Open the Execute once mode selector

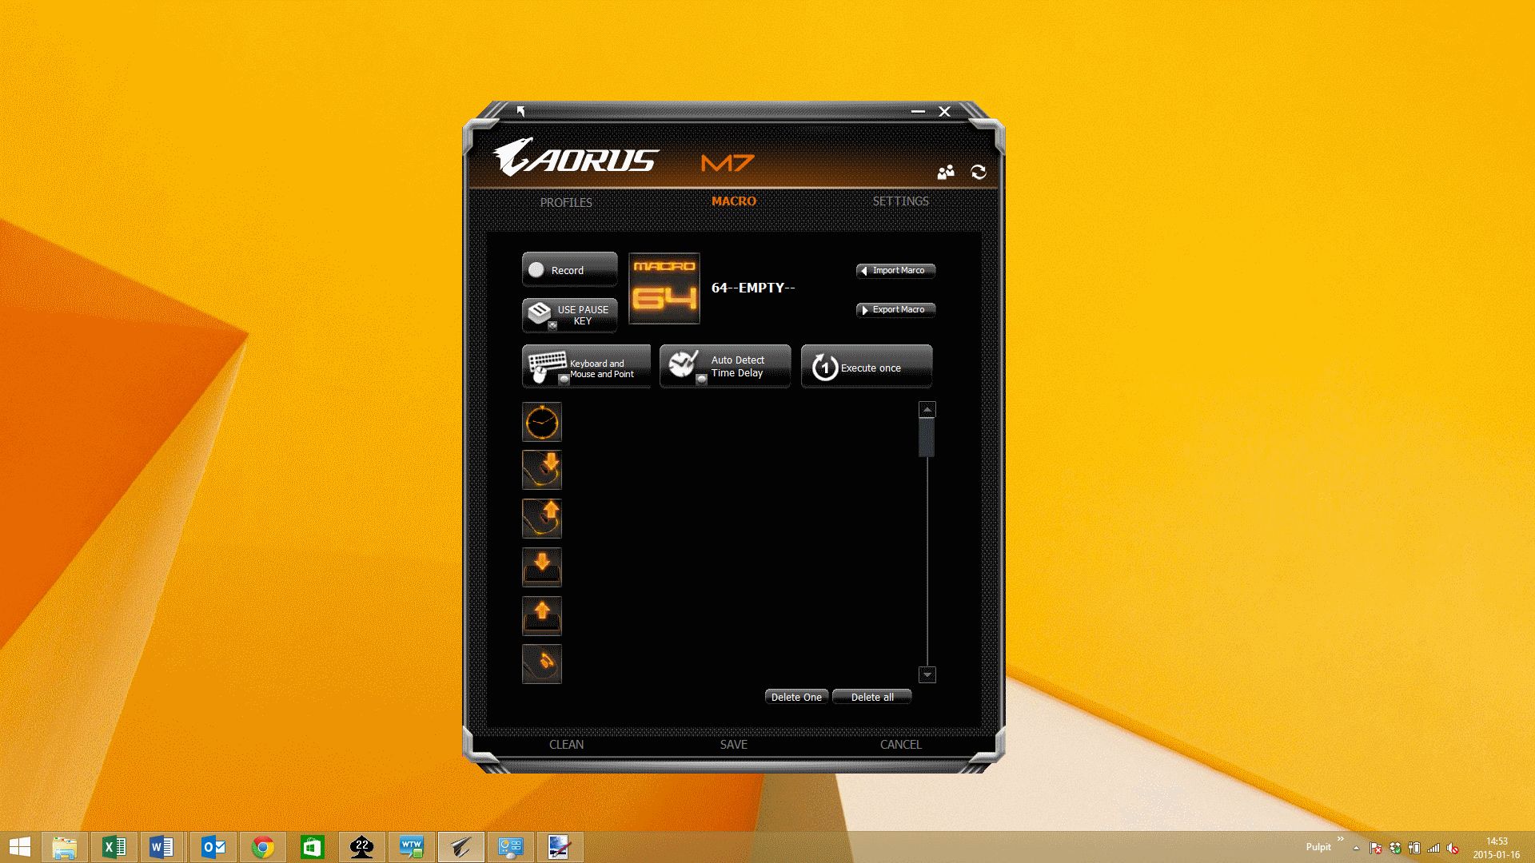[867, 367]
